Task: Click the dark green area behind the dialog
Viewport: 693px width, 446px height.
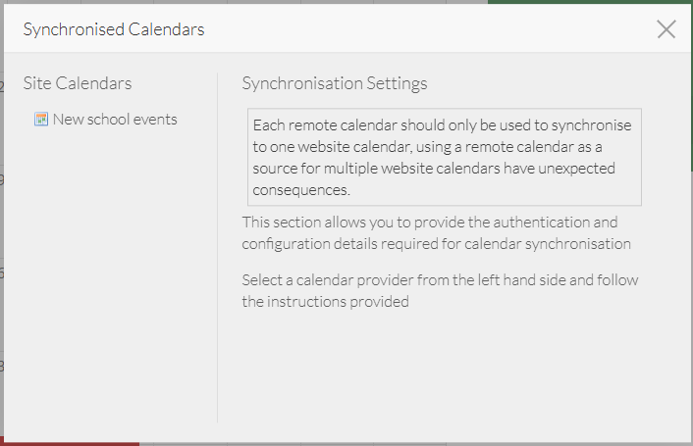Action: [589, 2]
